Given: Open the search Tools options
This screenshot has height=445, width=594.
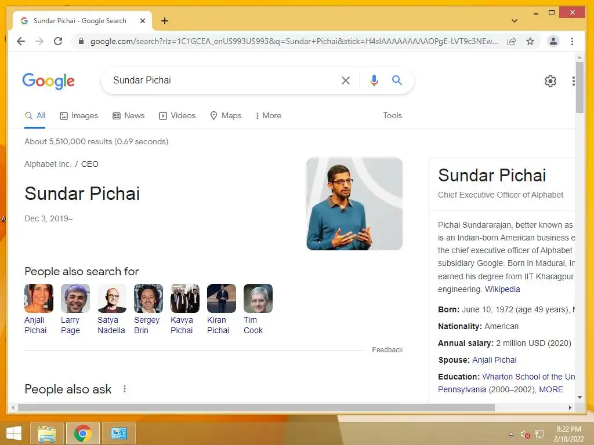Looking at the screenshot, I should click(x=392, y=116).
